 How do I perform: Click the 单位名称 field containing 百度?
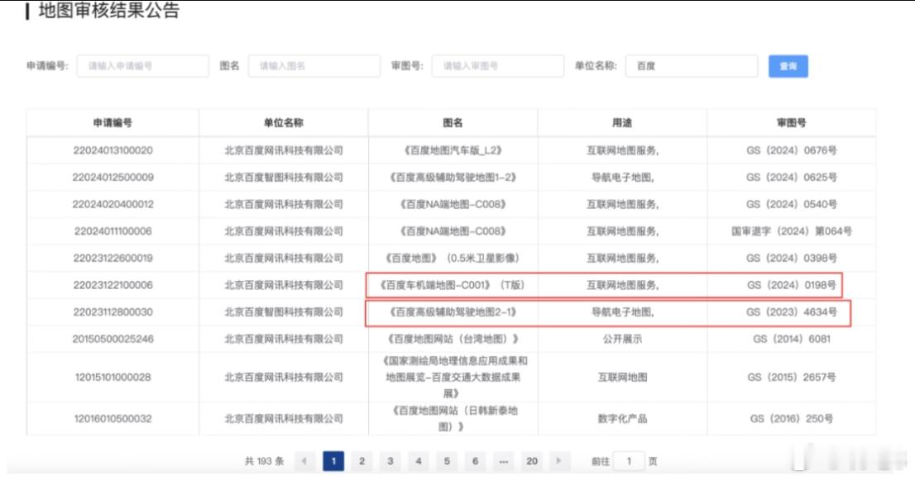click(692, 66)
